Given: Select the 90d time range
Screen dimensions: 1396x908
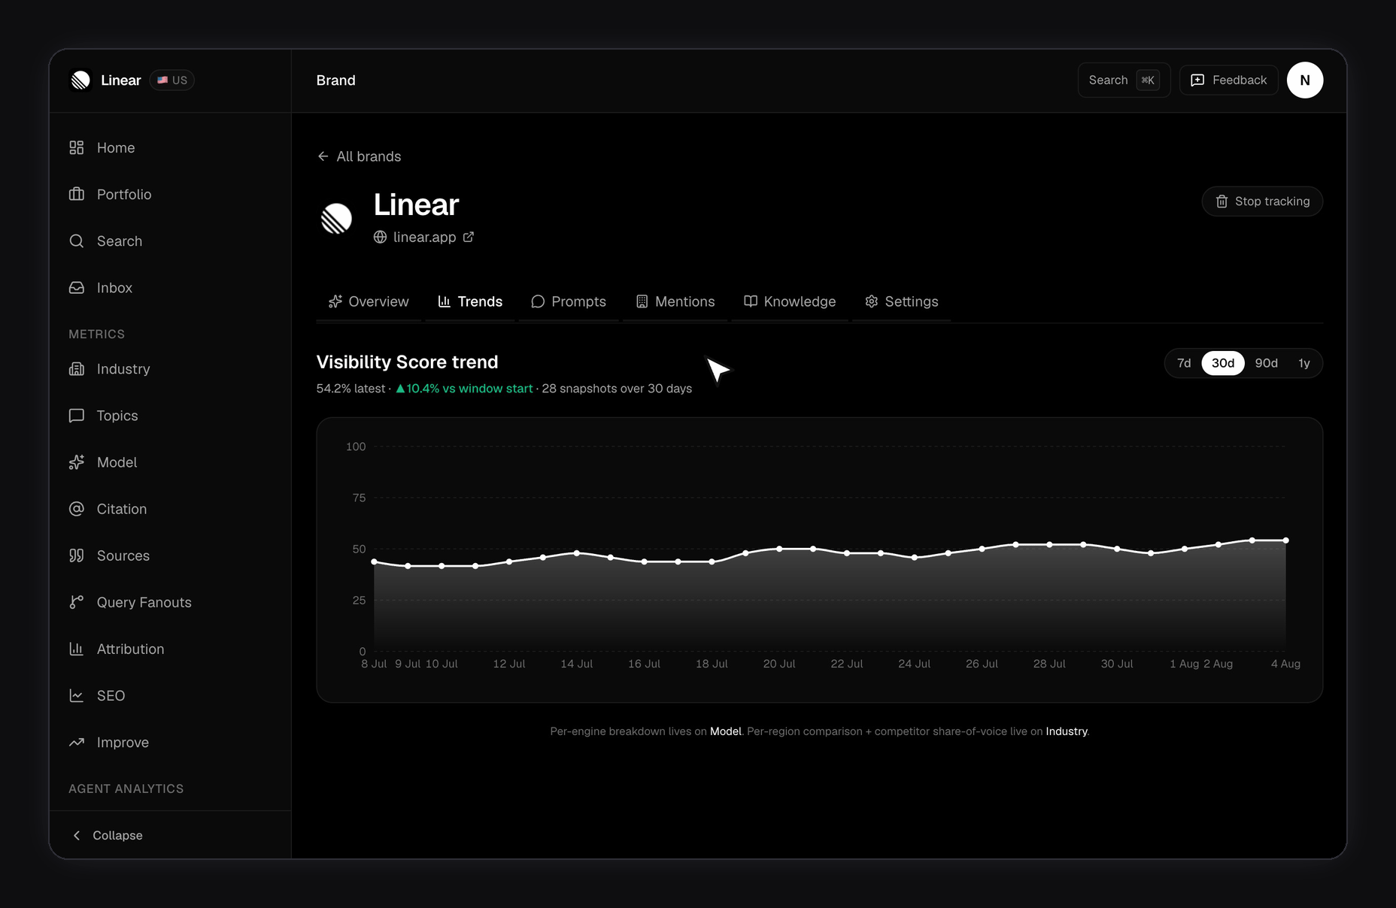Looking at the screenshot, I should (x=1267, y=363).
